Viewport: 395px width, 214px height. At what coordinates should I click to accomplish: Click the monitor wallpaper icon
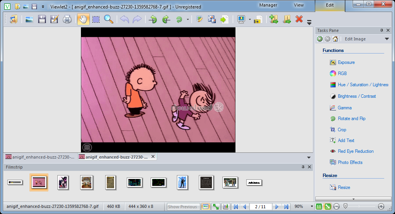[241, 19]
